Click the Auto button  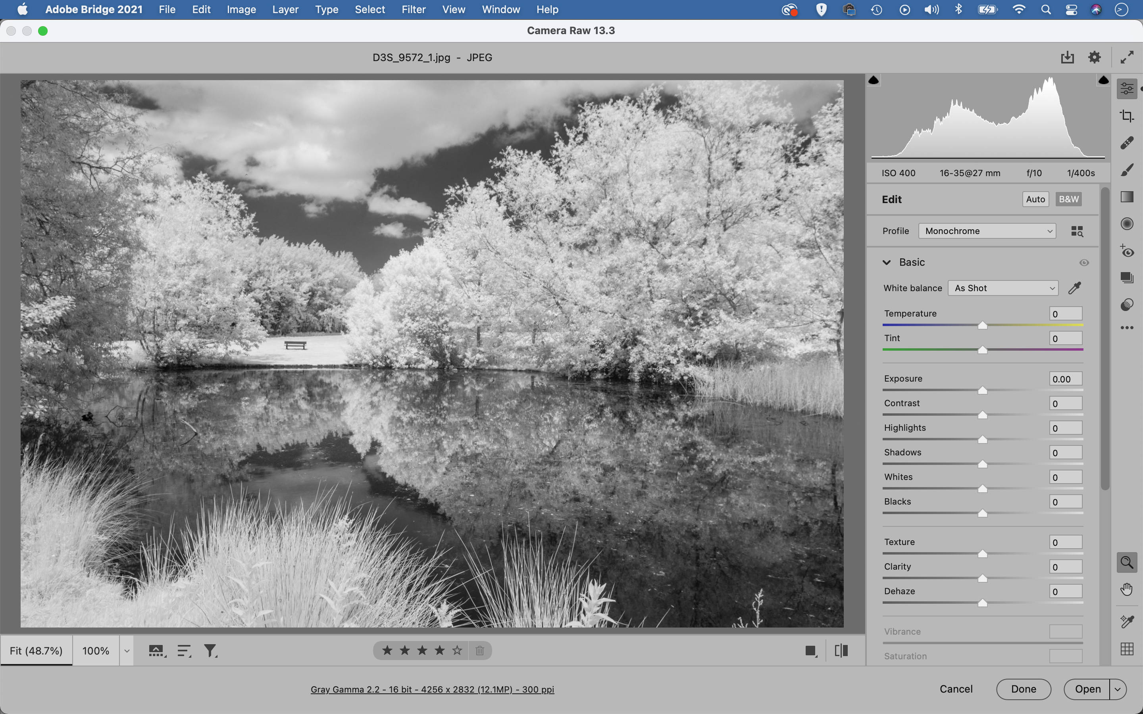(1035, 199)
